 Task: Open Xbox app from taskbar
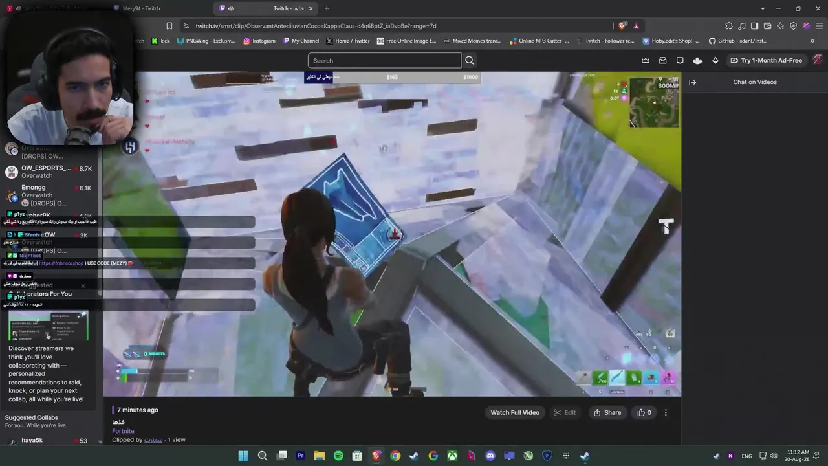click(x=452, y=456)
